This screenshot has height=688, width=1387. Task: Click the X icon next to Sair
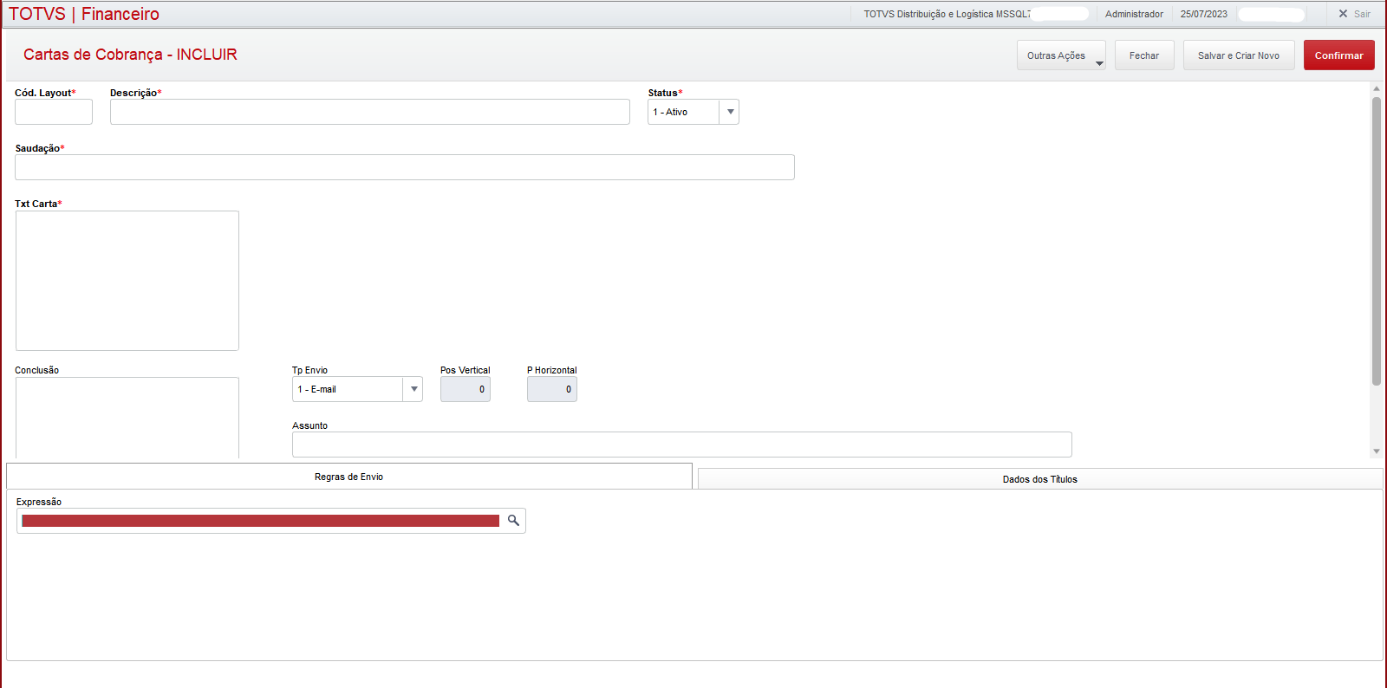click(x=1343, y=14)
